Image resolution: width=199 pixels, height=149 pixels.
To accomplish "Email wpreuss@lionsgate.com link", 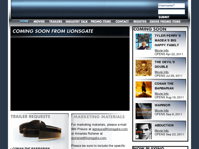I will click(x=110, y=129).
